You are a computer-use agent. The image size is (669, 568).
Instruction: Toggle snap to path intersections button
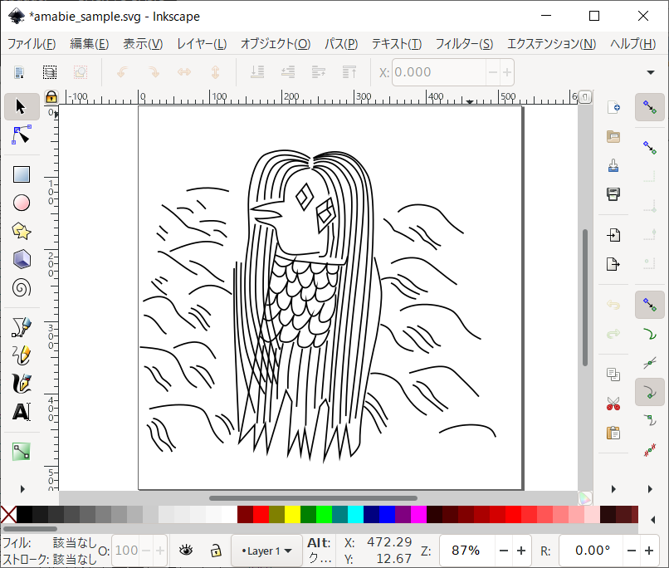click(650, 363)
